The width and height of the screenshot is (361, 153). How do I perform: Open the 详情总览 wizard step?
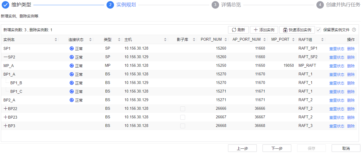pos(231,5)
